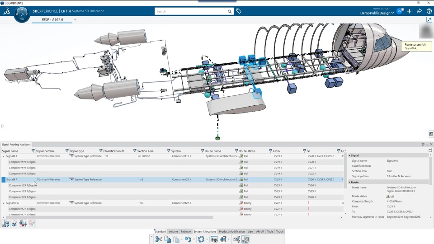The width and height of the screenshot is (434, 244).
Task: Select the RFLP - A101 A tab
Action: [x=52, y=19]
